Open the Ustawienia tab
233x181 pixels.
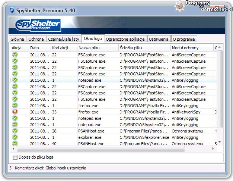click(x=159, y=39)
